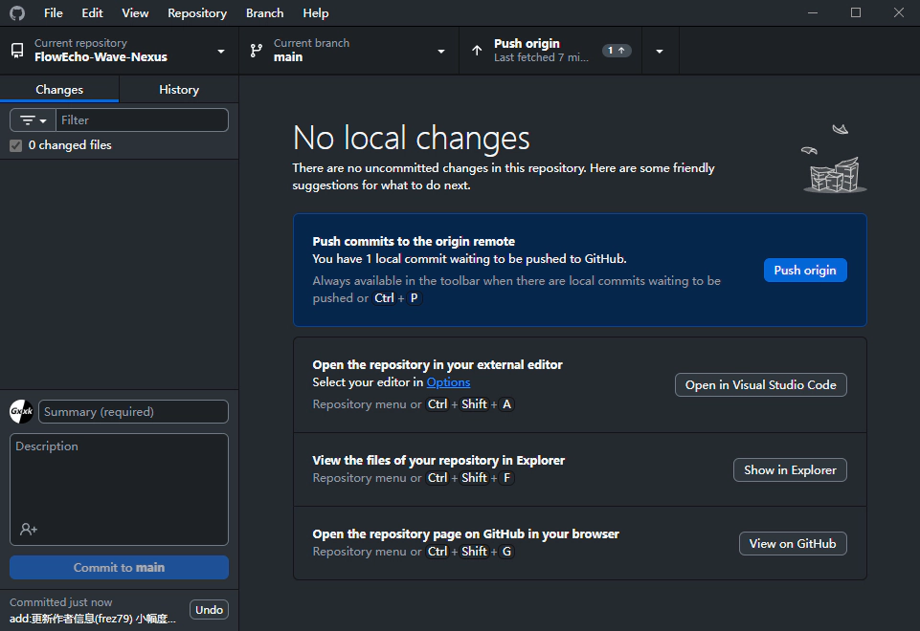The height and width of the screenshot is (631, 920).
Task: Click the blue Push origin button
Action: [804, 271]
